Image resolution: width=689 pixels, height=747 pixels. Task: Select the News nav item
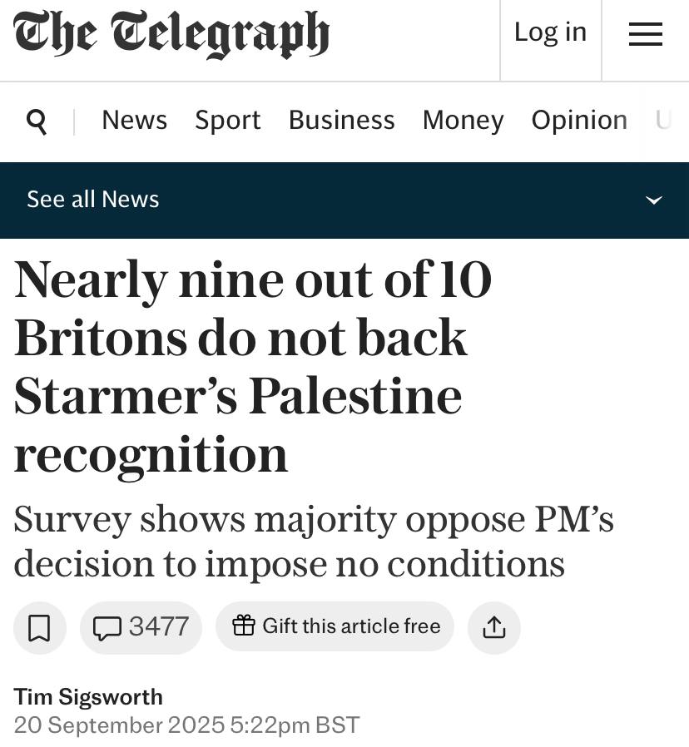coord(134,120)
